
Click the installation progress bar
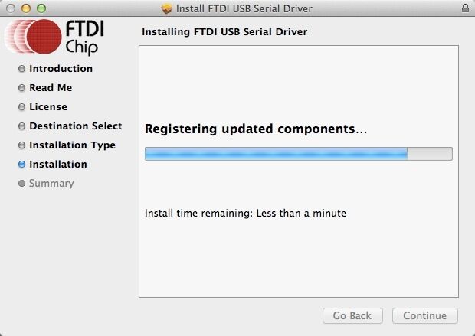click(298, 154)
